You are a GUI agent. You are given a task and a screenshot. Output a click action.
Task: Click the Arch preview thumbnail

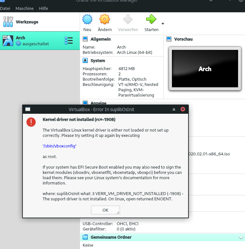[205, 69]
